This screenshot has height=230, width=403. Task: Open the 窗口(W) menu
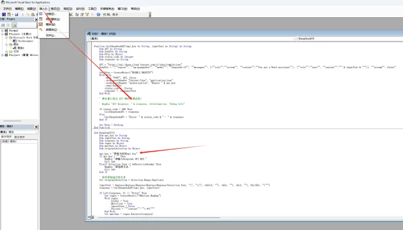(x=122, y=9)
